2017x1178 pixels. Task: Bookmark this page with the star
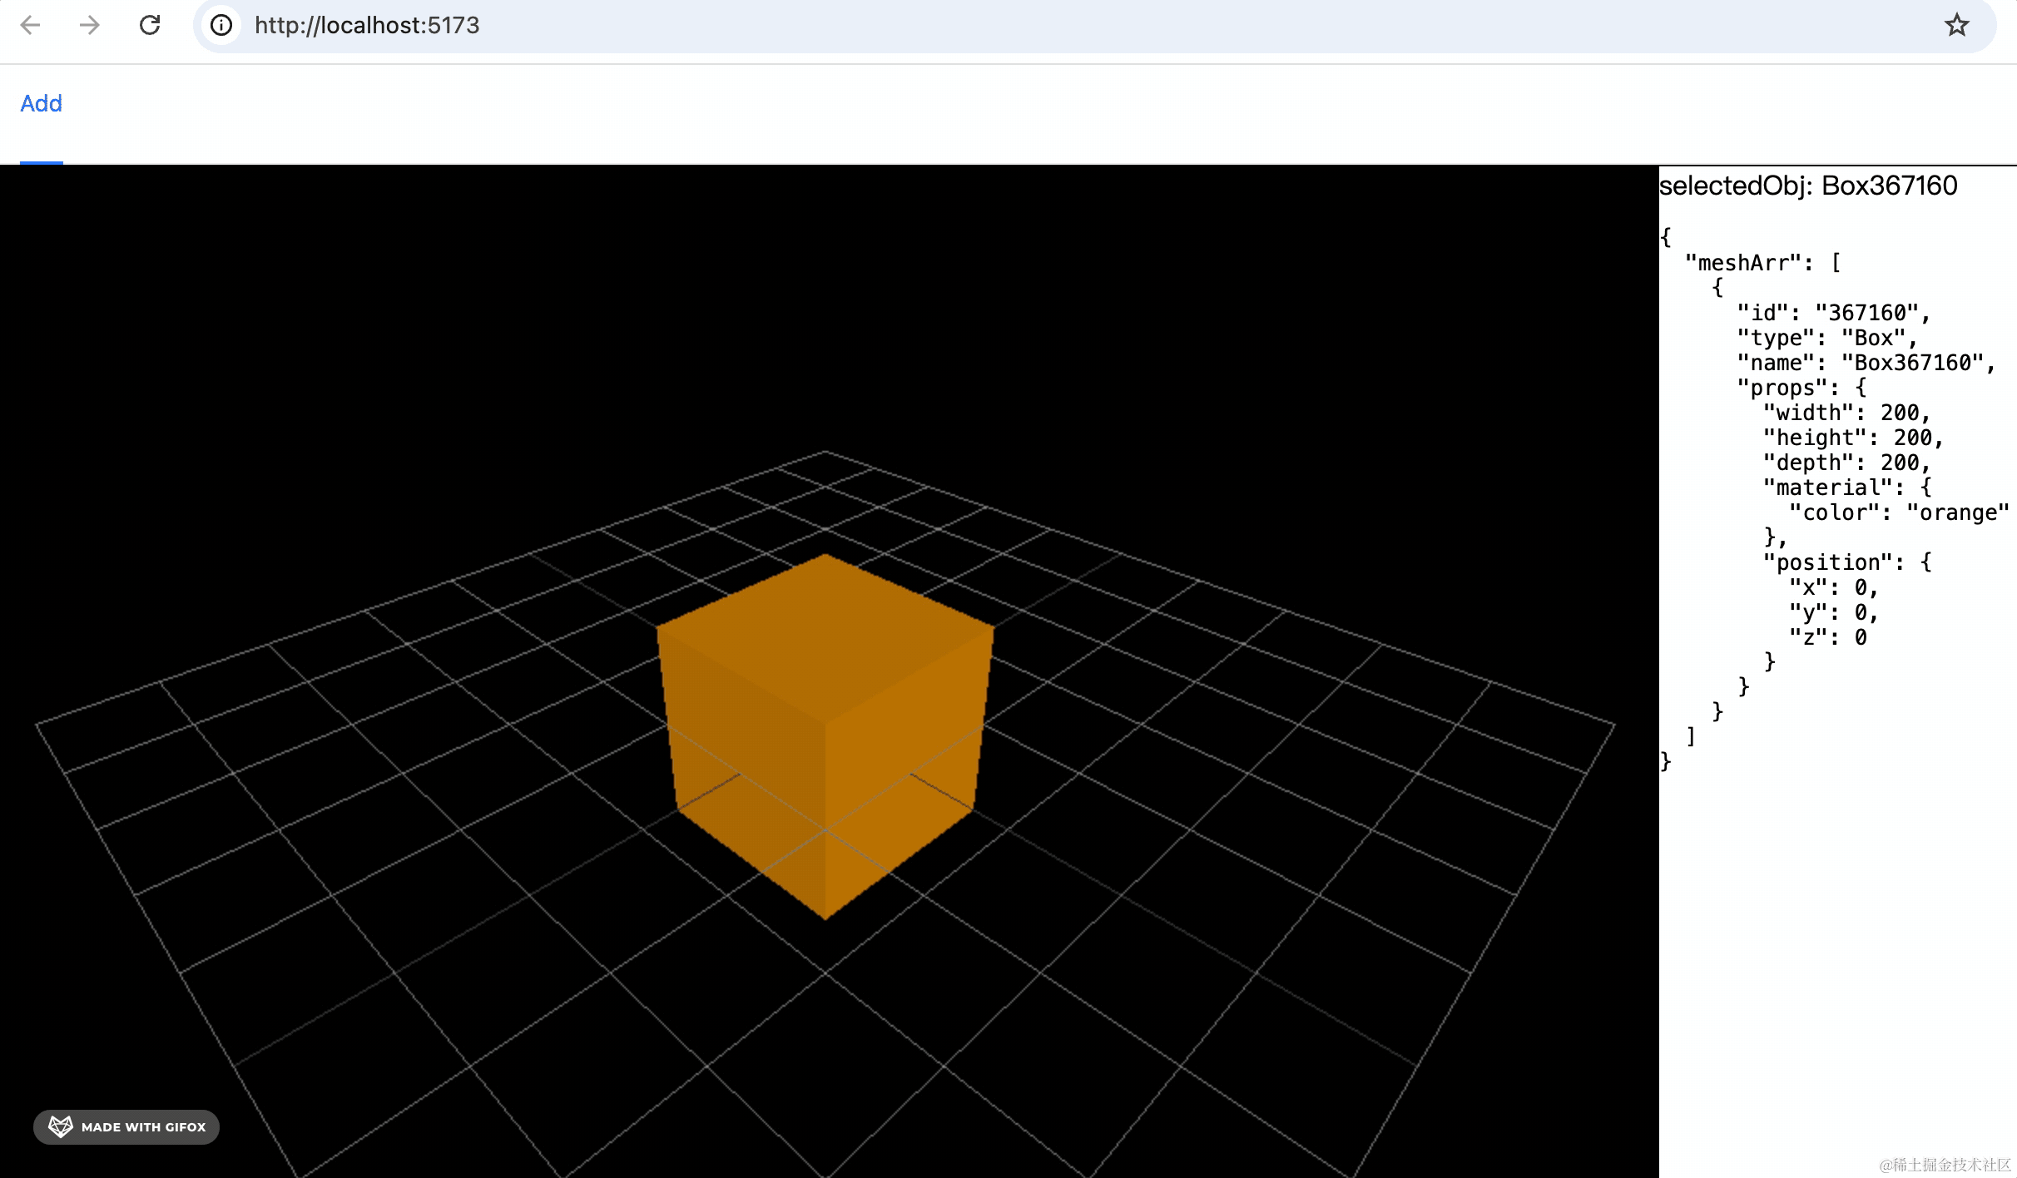click(x=1957, y=25)
